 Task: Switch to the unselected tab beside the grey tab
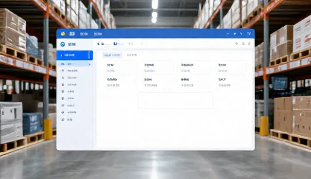point(132,55)
